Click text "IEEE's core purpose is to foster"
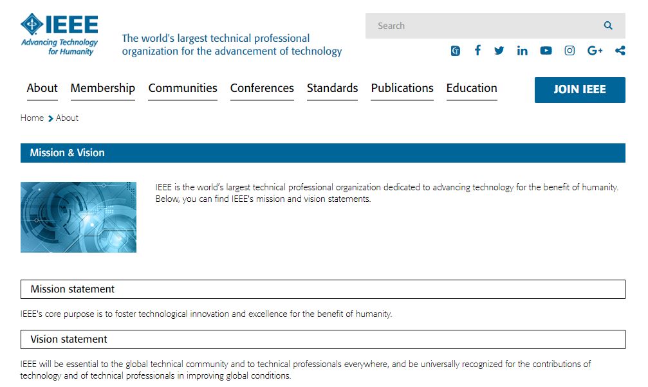 78,314
